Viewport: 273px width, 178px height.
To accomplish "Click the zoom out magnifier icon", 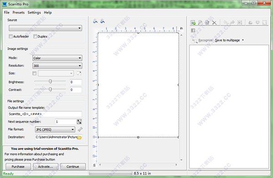I will 102,21.
